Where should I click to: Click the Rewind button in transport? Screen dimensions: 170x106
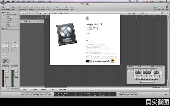click(30, 94)
